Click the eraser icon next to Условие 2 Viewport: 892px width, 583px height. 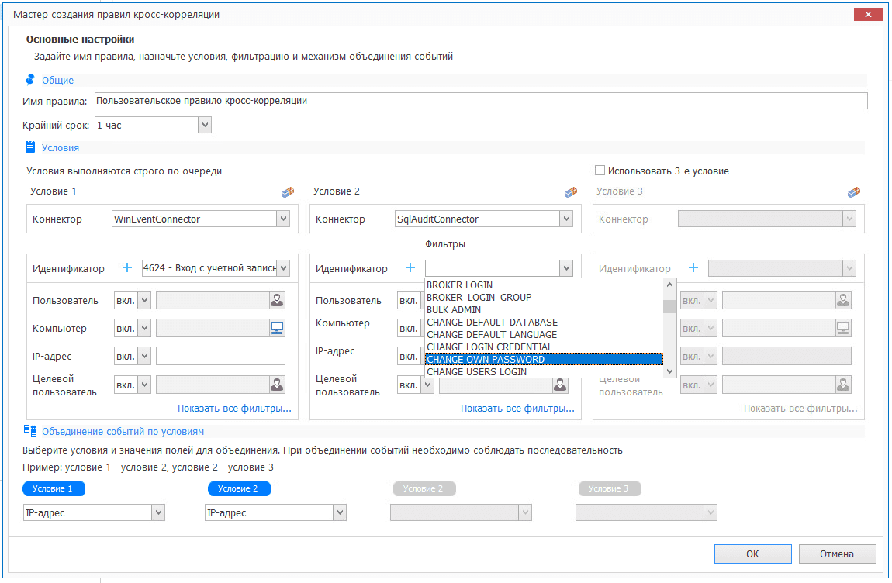click(571, 192)
